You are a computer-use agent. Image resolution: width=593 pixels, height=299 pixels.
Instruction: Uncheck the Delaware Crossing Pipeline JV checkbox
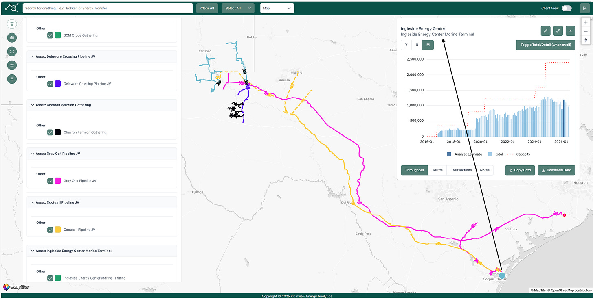pyautogui.click(x=50, y=84)
